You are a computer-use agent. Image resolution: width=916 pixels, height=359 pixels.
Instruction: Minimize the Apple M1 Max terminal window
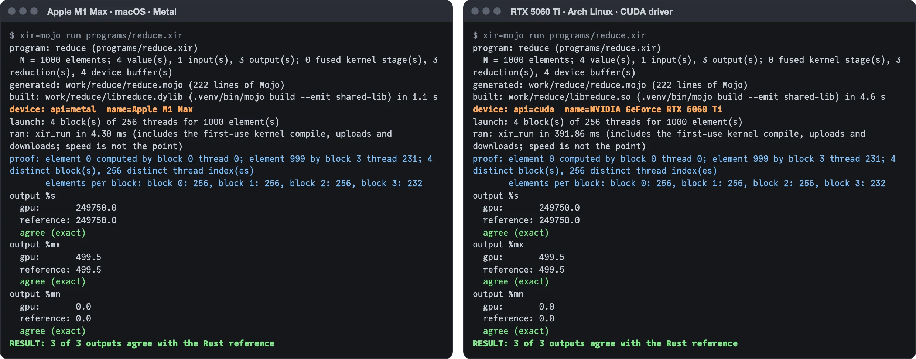tap(23, 11)
